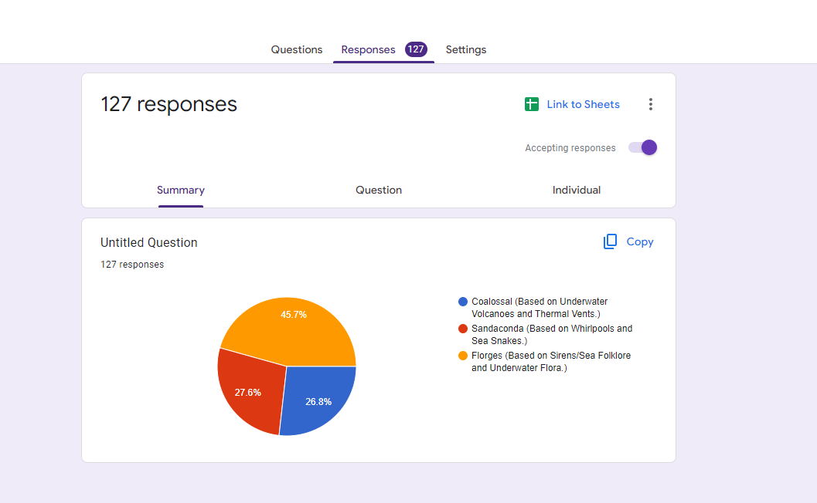Click the small 127 responses count under the question
817x503 pixels.
(132, 265)
